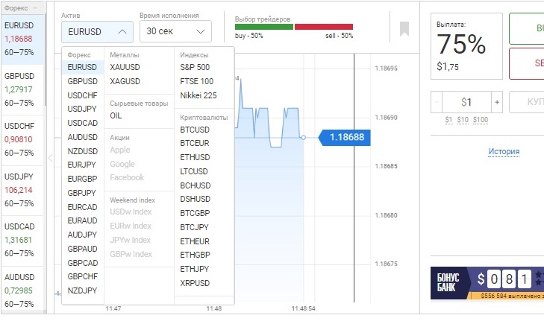The image size is (544, 324).
Task: Click the plus to increase the amount
Action: coord(497,102)
